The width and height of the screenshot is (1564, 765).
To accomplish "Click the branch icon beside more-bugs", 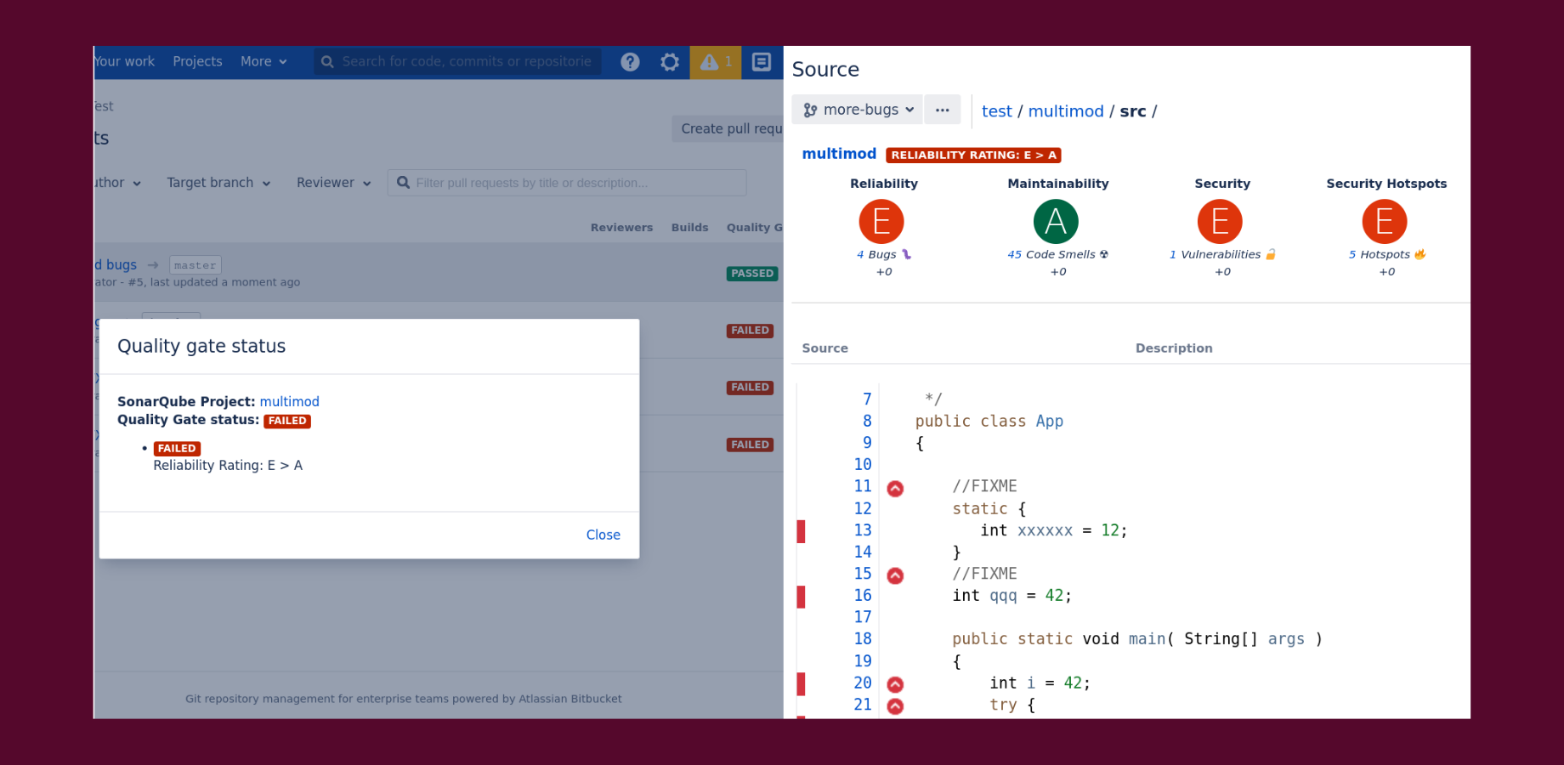I will coord(810,110).
